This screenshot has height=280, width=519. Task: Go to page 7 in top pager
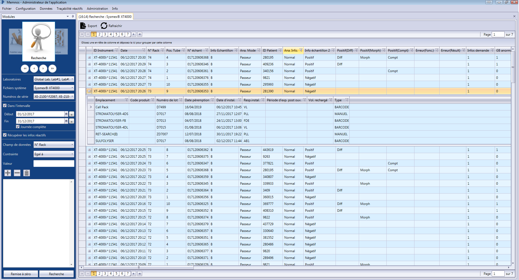tap(128, 34)
